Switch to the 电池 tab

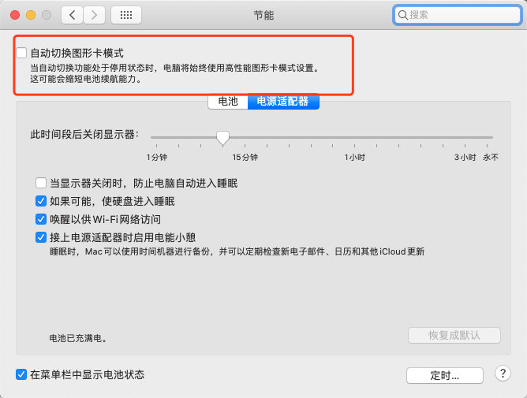click(228, 102)
